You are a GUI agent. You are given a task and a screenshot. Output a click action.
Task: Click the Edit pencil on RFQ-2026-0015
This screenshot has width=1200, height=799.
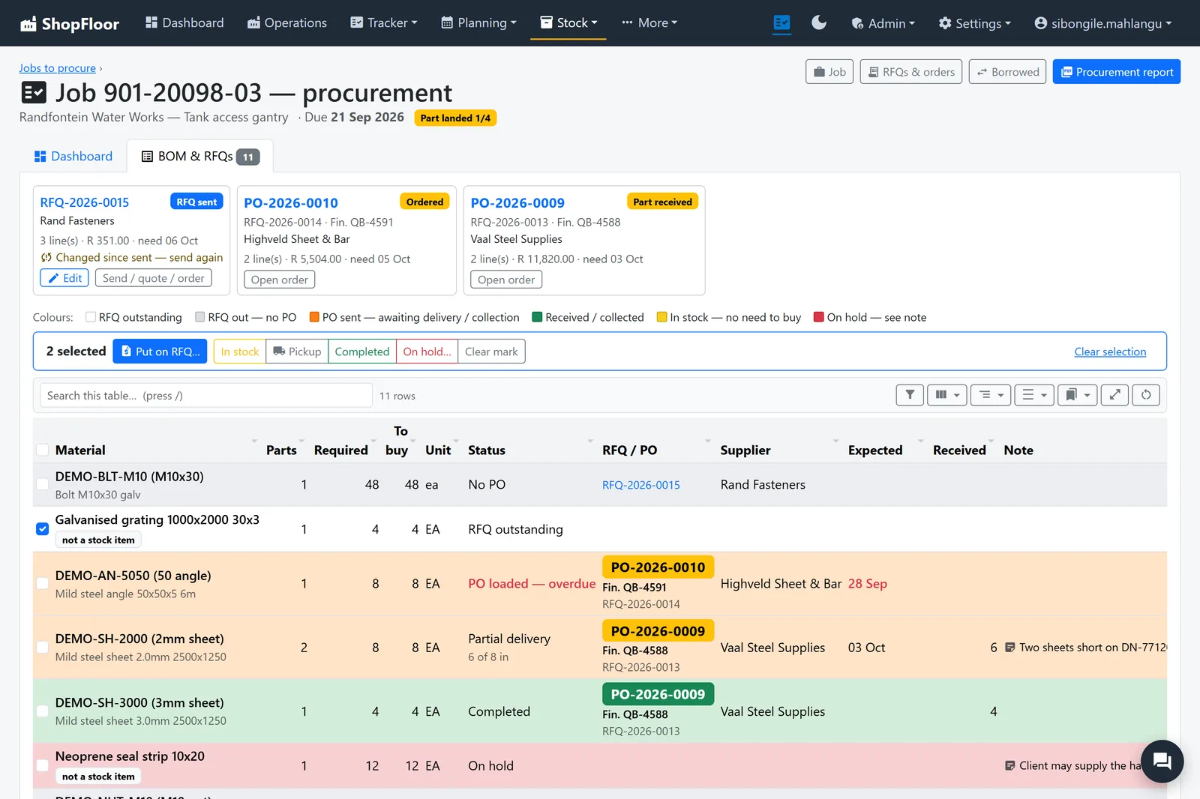tap(64, 278)
